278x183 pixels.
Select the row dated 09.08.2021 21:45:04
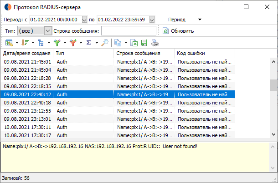pyautogui.click(x=118, y=70)
